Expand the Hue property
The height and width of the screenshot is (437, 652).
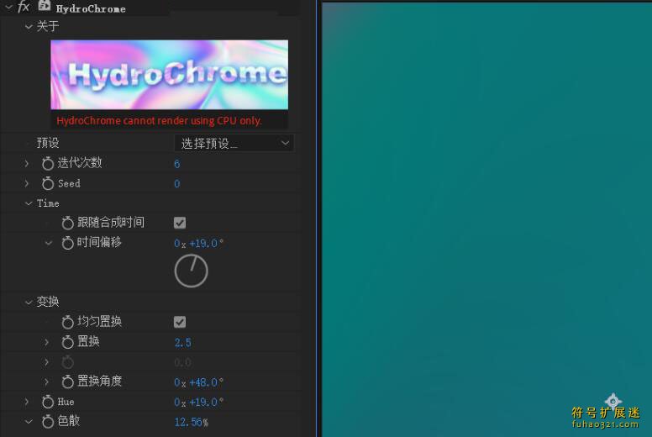(27, 402)
